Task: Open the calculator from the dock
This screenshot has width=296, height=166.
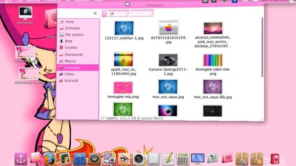Action: click(183, 159)
